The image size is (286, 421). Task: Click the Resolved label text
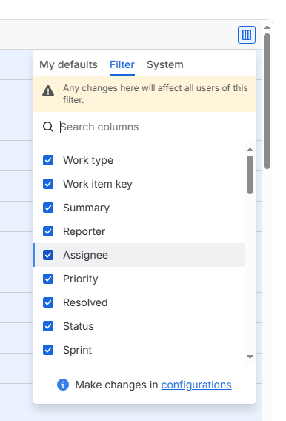pos(85,302)
